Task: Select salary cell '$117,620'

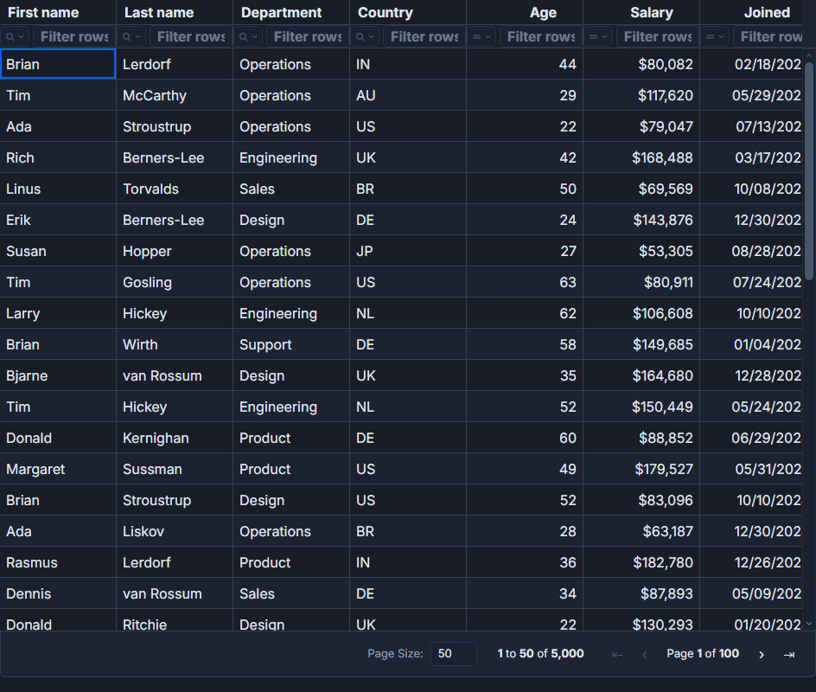Action: click(x=641, y=95)
